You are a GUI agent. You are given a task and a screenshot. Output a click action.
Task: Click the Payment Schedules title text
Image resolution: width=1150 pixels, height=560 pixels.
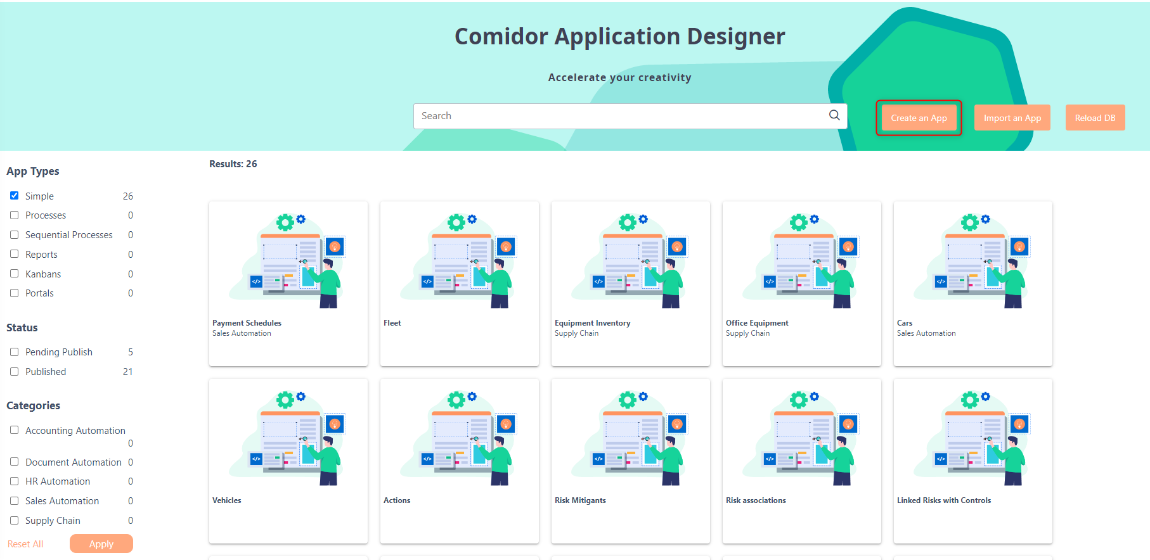247,323
